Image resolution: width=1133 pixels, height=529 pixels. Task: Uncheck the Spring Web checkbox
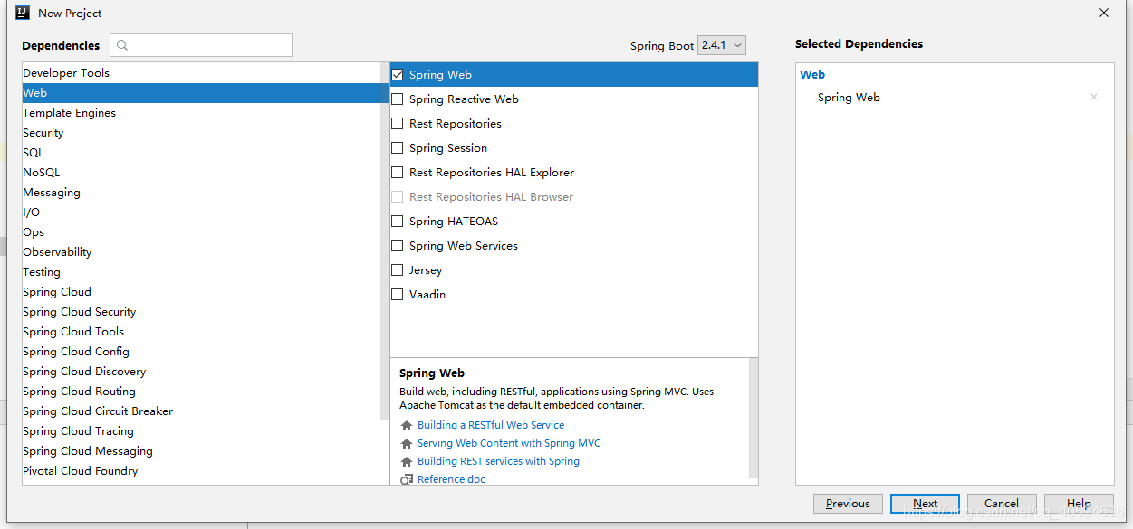(x=397, y=74)
